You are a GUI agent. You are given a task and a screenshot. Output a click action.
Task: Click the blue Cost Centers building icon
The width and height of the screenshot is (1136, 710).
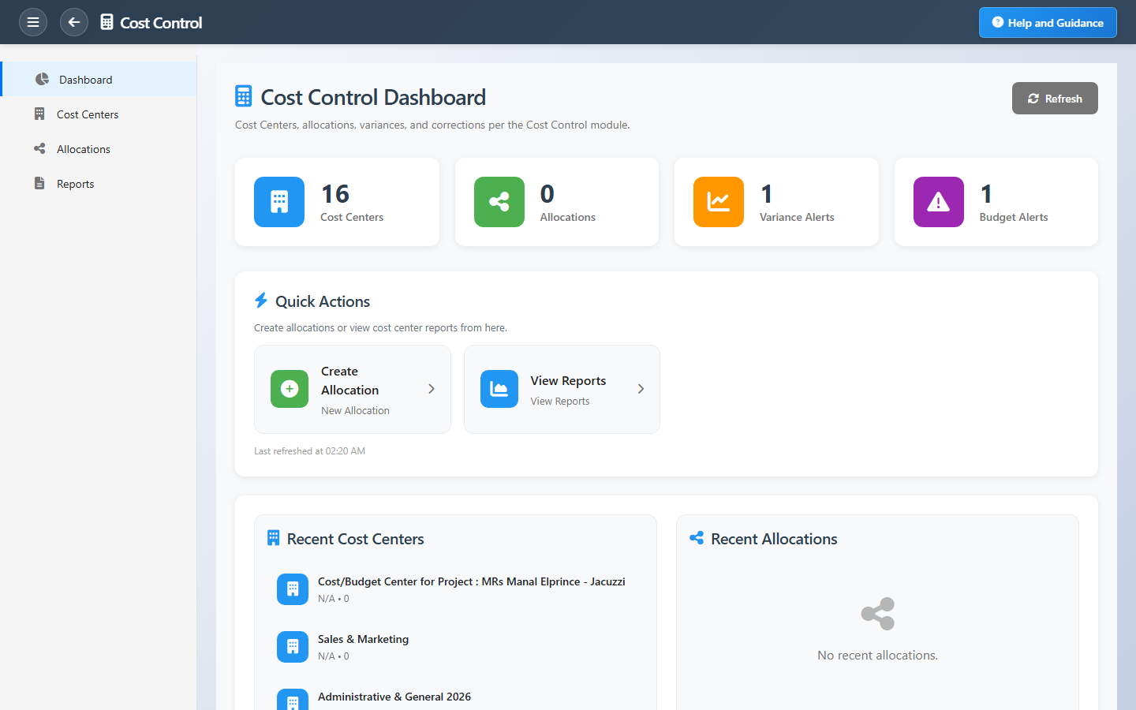pyautogui.click(x=279, y=202)
